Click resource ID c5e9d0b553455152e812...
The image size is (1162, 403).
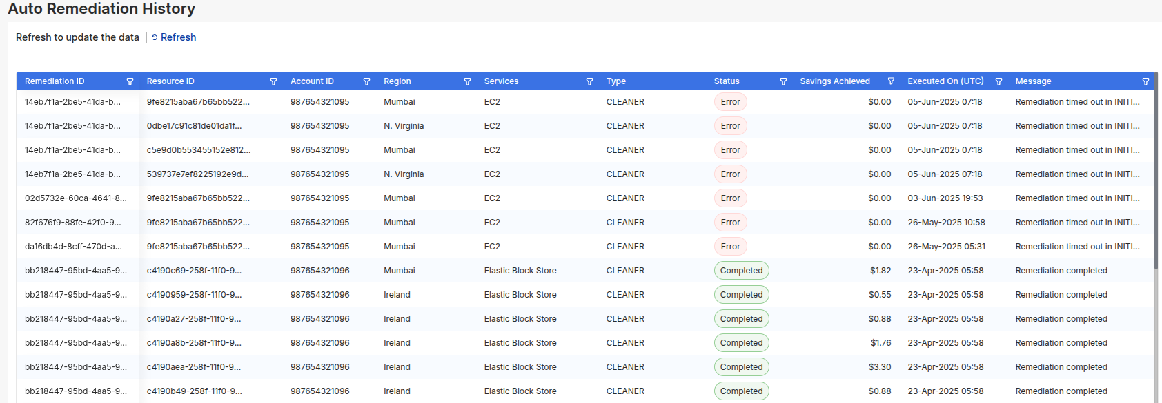click(x=199, y=150)
